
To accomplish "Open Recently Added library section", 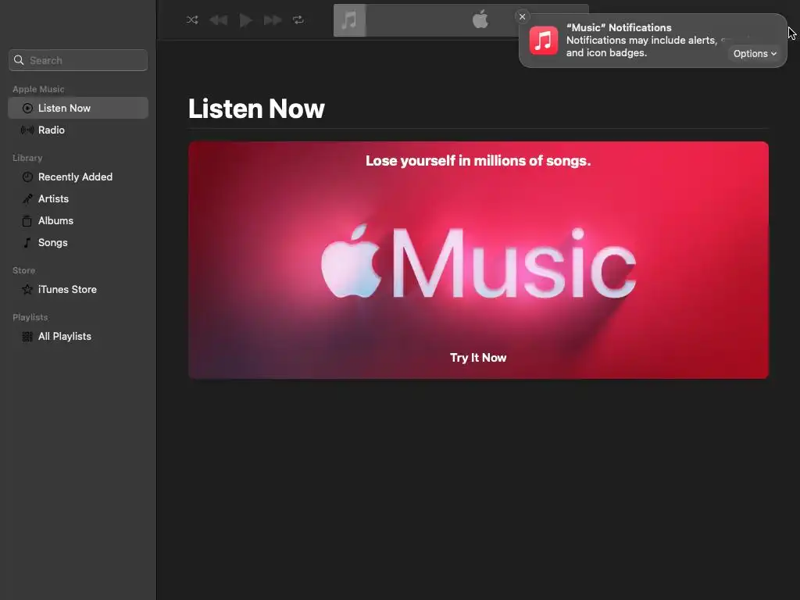I will pyautogui.click(x=78, y=177).
